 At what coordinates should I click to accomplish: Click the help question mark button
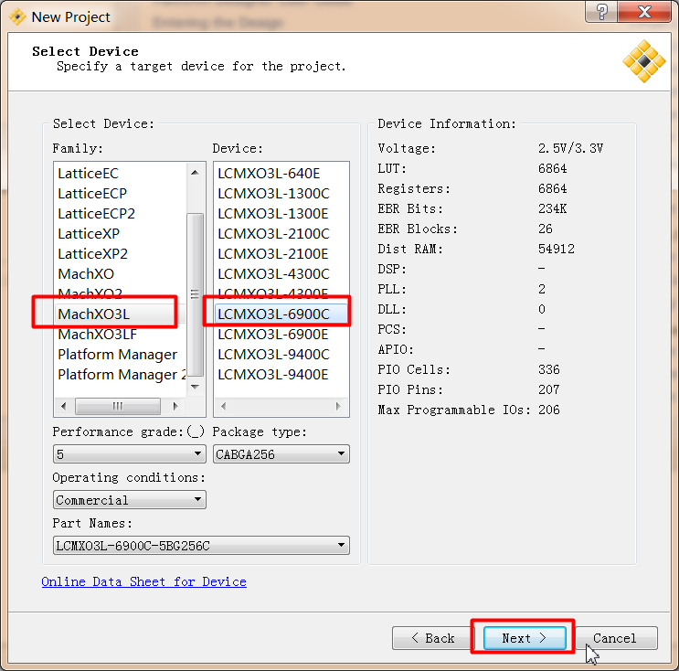point(601,11)
